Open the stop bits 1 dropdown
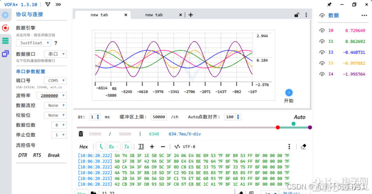 click(59, 135)
